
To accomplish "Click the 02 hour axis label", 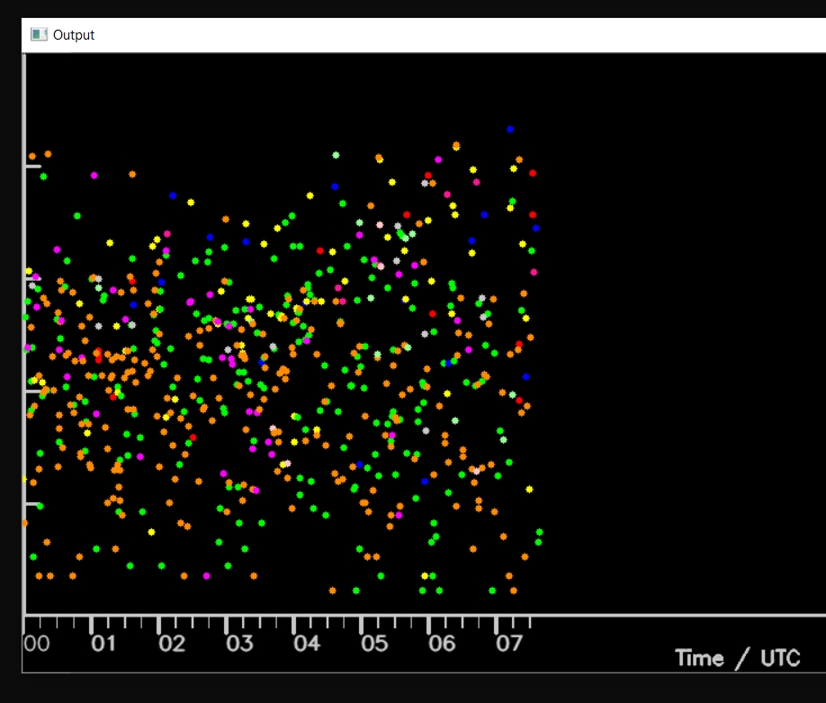I will coord(172,644).
